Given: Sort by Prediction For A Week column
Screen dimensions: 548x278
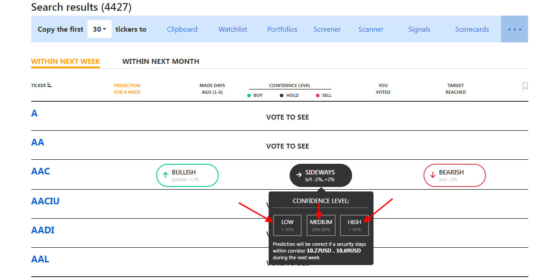Looking at the screenshot, I should click(x=127, y=89).
